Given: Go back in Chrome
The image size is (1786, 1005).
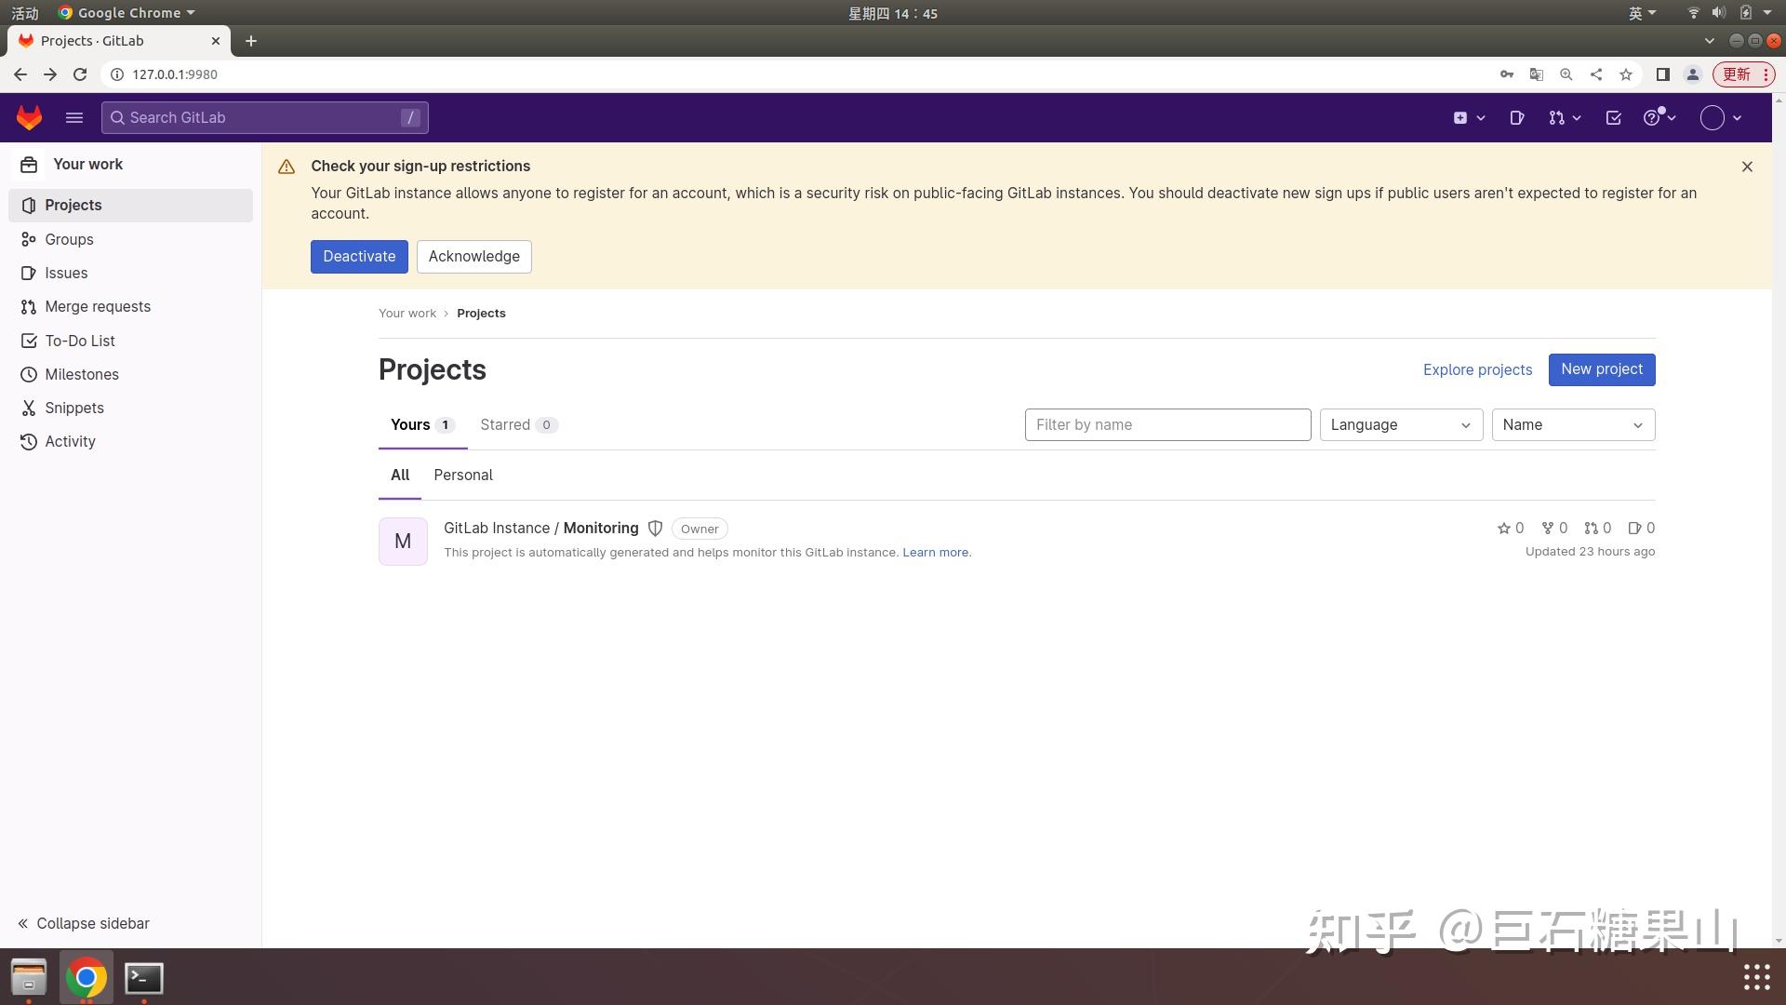Looking at the screenshot, I should (20, 74).
